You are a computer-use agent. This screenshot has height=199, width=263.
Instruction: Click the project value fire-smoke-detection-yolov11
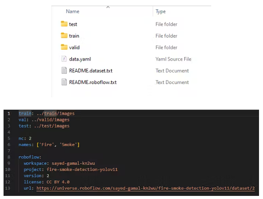coord(82,169)
